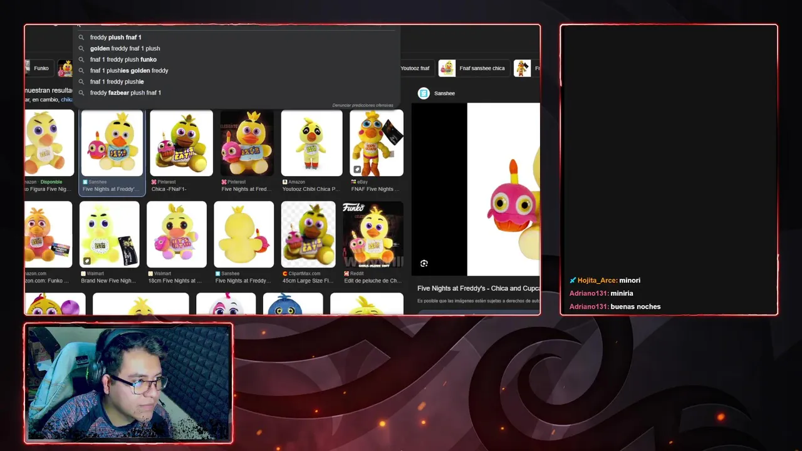Select suggestion 'fnaf 1 freddy plushie'
This screenshot has height=451, width=802.
[117, 81]
